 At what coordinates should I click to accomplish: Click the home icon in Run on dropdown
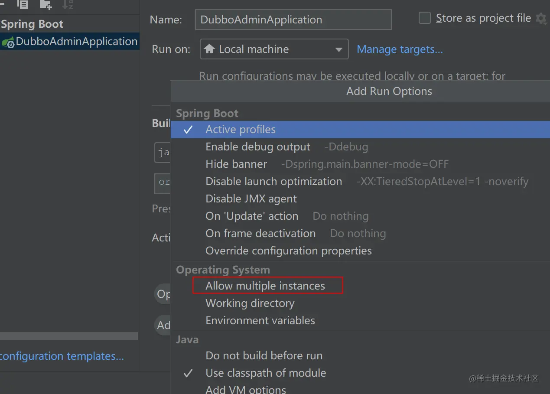coord(209,49)
